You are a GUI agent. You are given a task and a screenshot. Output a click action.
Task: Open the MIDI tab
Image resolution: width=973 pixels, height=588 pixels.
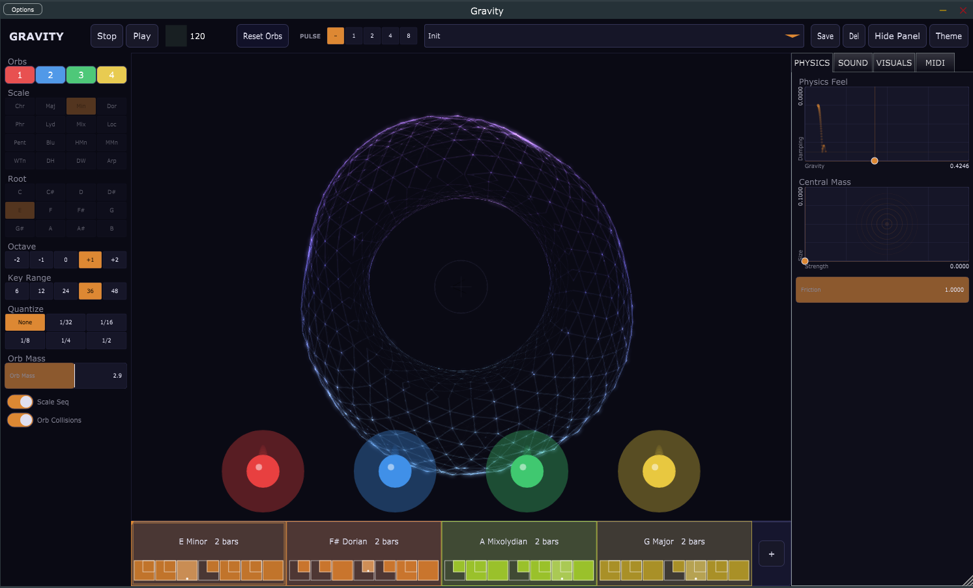point(935,63)
